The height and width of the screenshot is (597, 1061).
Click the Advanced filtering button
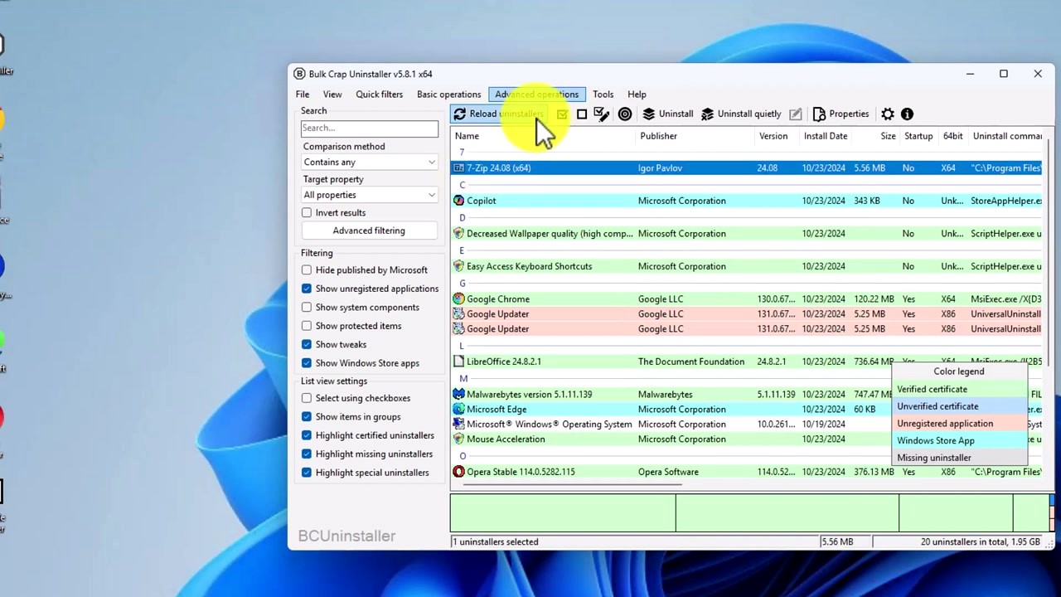[x=369, y=230]
